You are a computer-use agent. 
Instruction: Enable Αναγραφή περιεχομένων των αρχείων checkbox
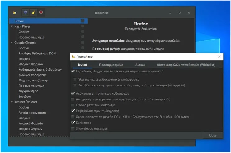pos(73,99)
